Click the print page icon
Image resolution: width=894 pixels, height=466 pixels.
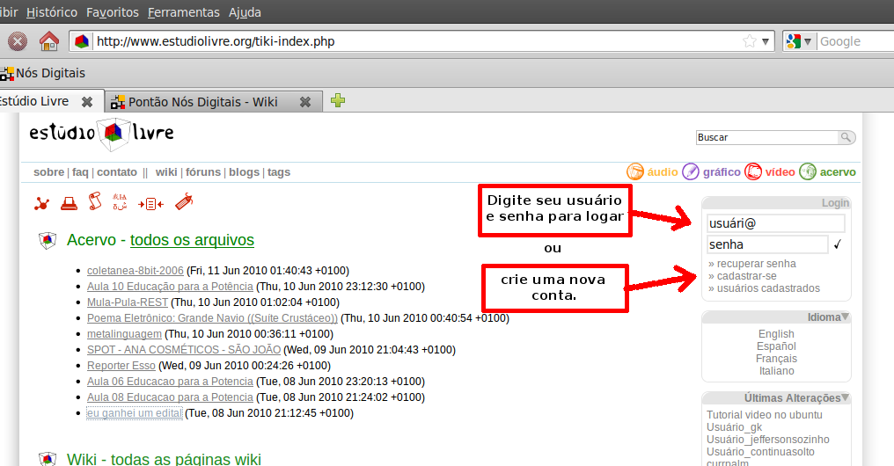(x=69, y=204)
